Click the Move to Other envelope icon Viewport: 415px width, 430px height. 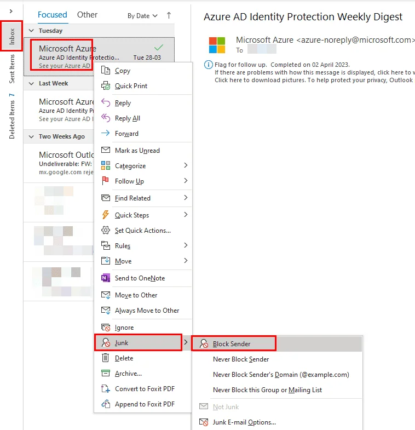106,295
